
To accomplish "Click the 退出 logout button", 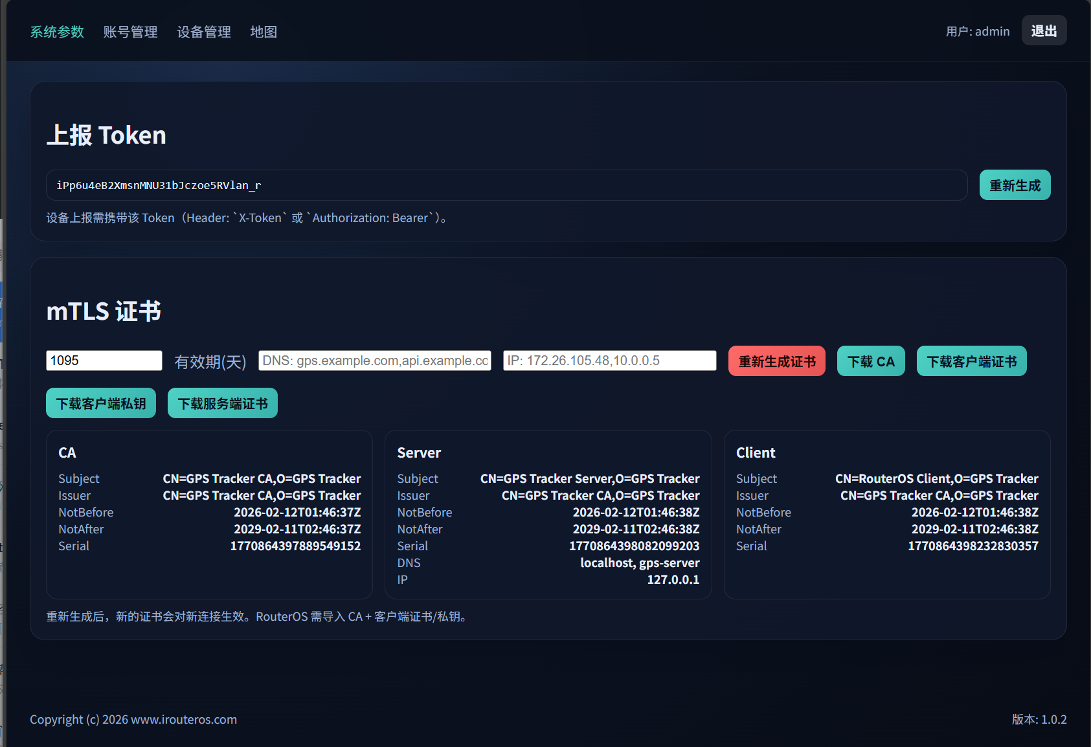I will click(x=1044, y=30).
